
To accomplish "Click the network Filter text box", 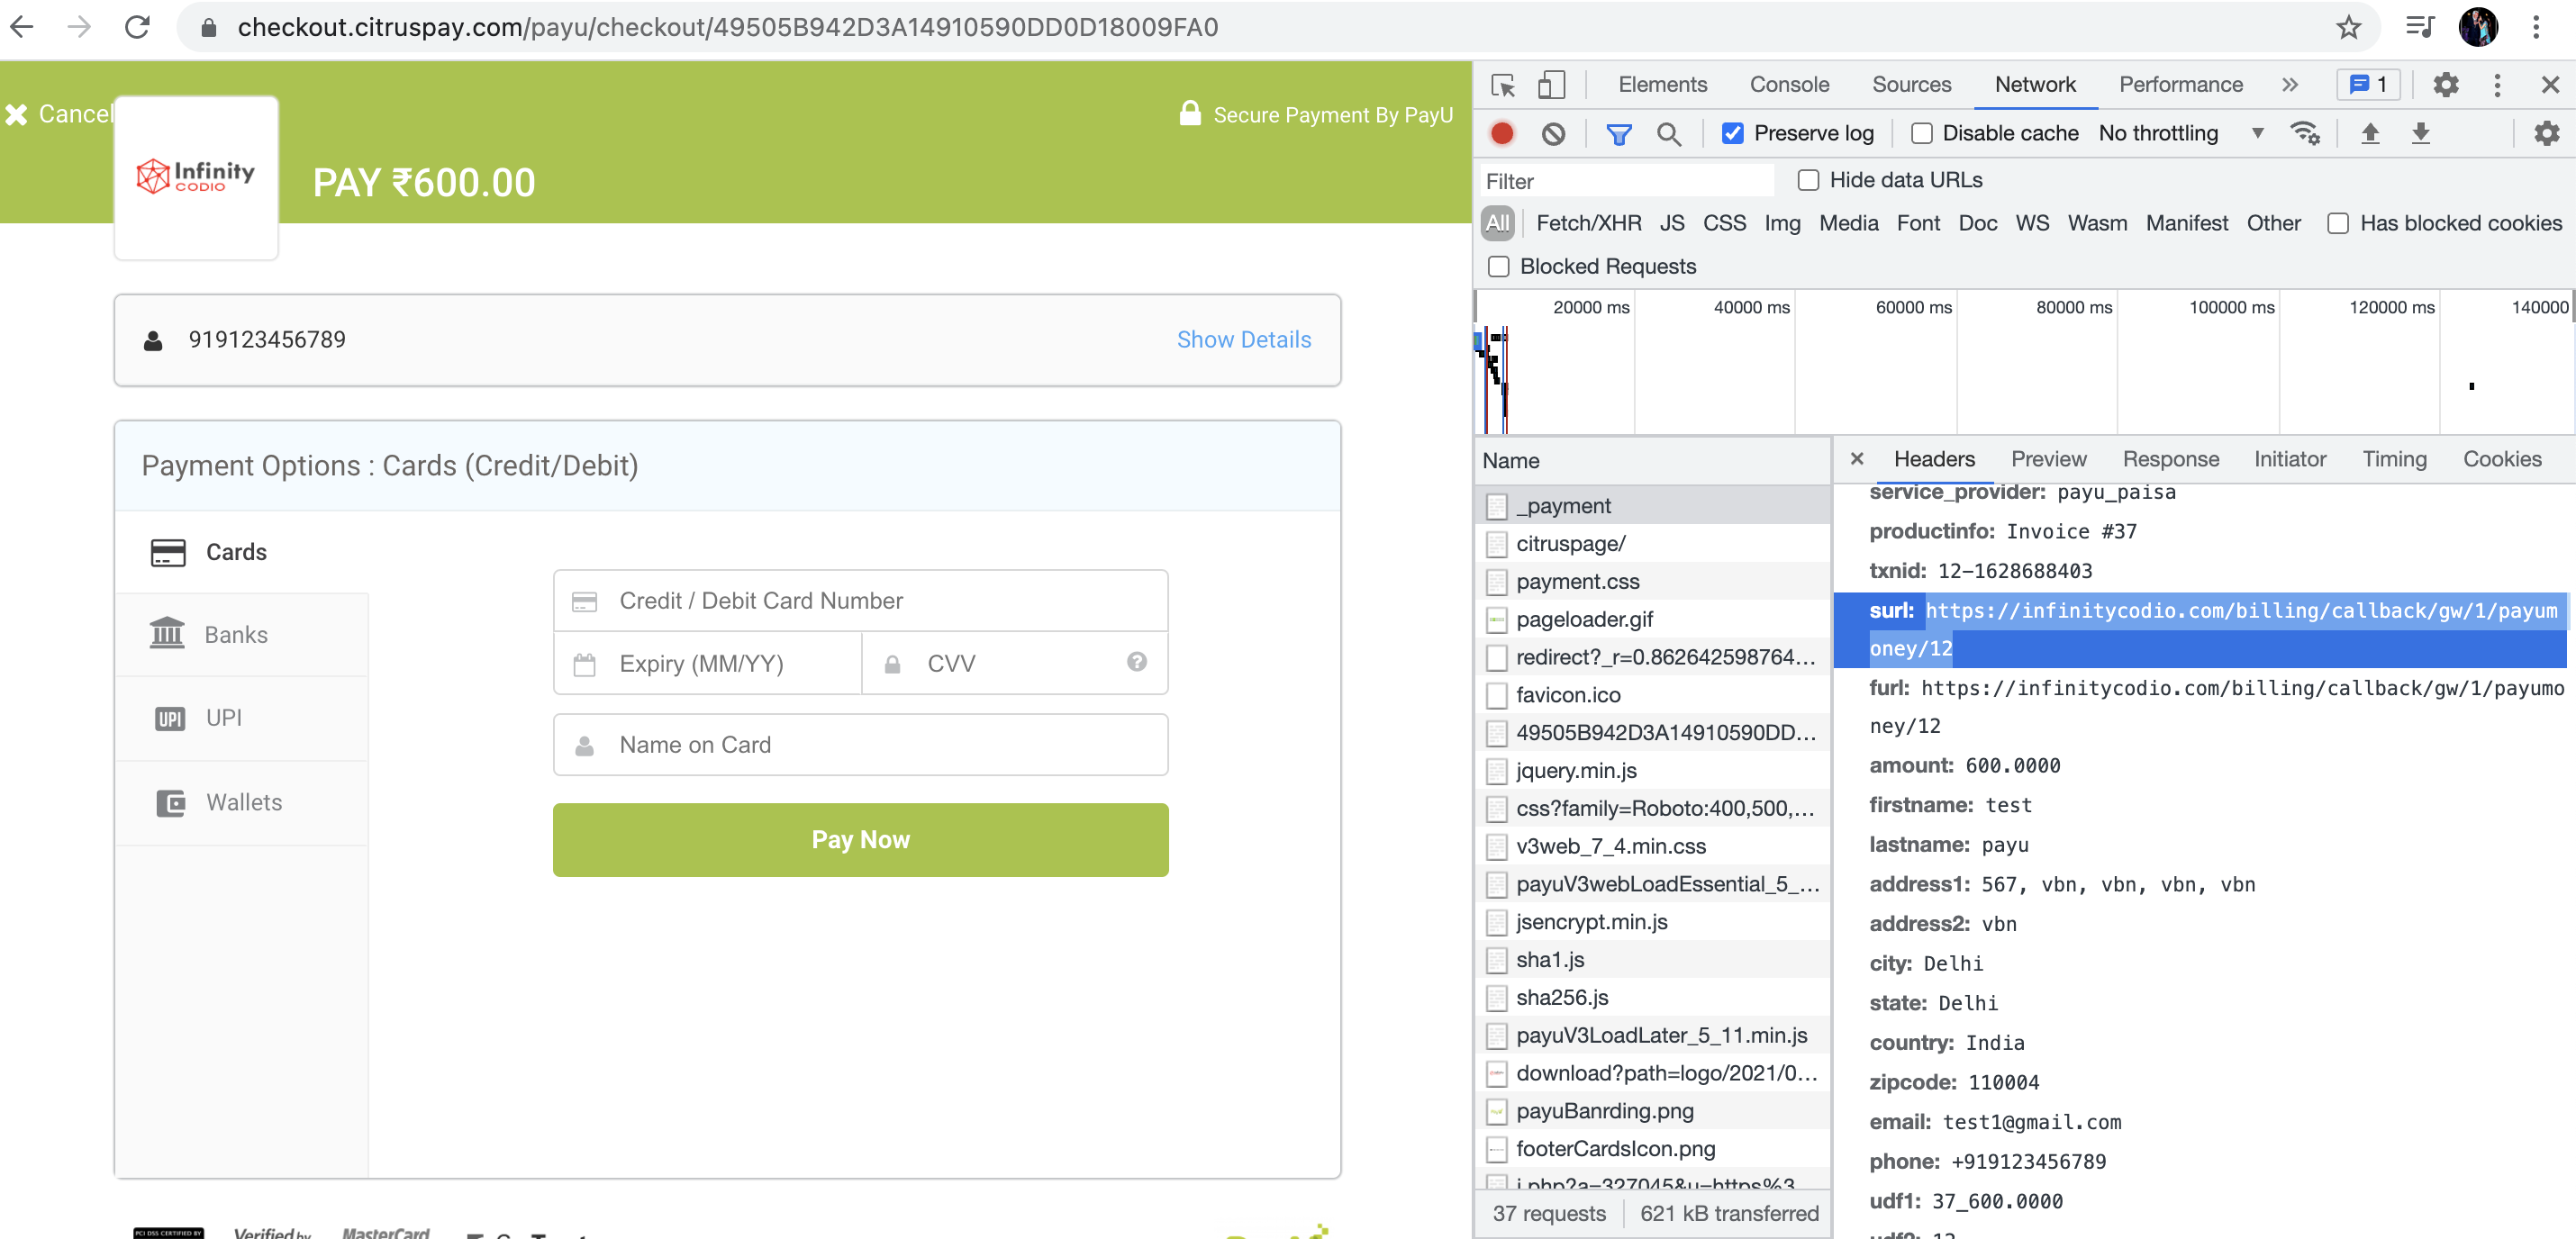I will (1626, 181).
